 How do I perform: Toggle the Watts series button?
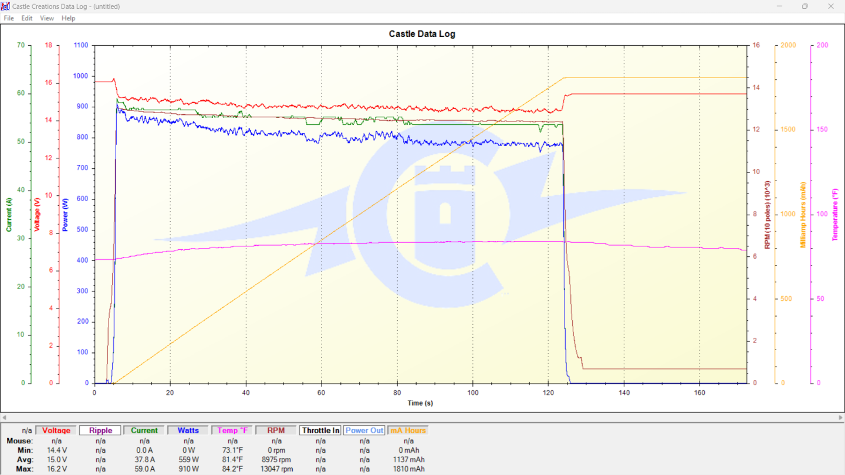pos(188,430)
